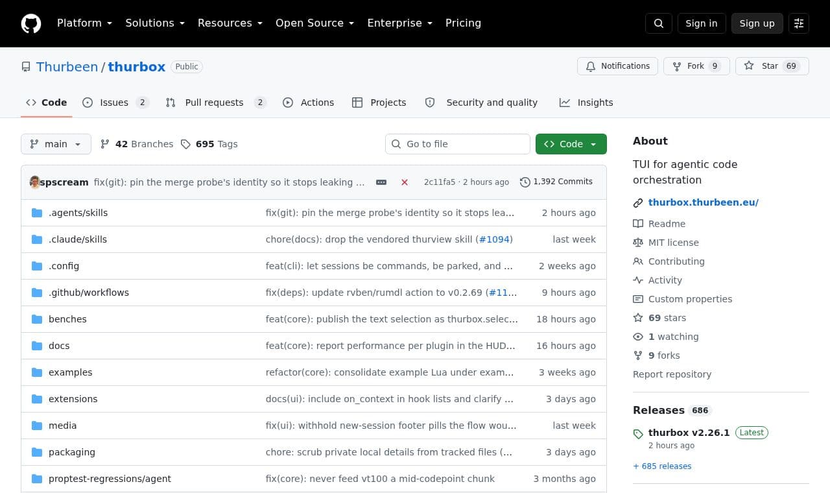Viewport: 830px width, 493px height.
Task: Expand the Resources menu
Action: coord(230,23)
